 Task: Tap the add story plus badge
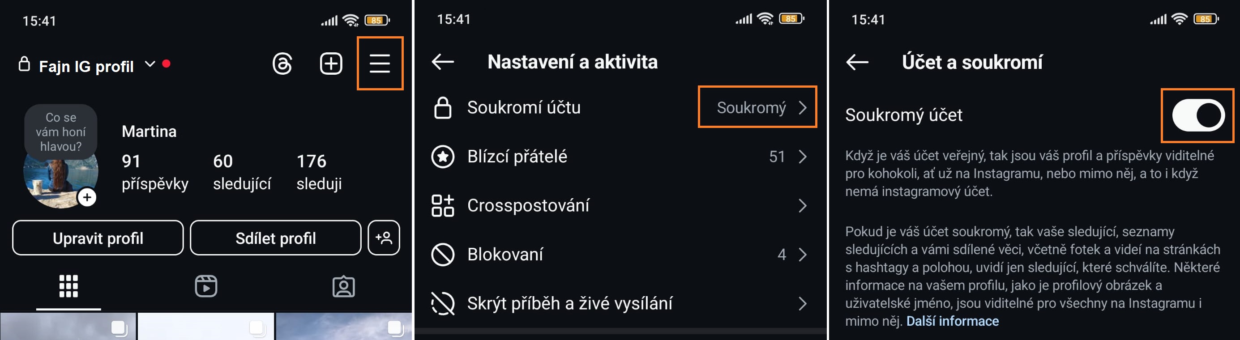tap(87, 197)
